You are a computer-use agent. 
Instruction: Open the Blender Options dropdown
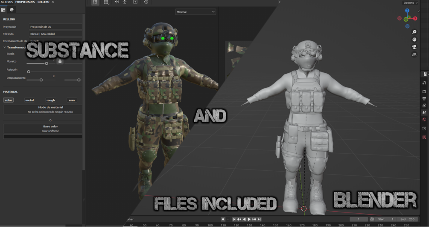point(410,3)
